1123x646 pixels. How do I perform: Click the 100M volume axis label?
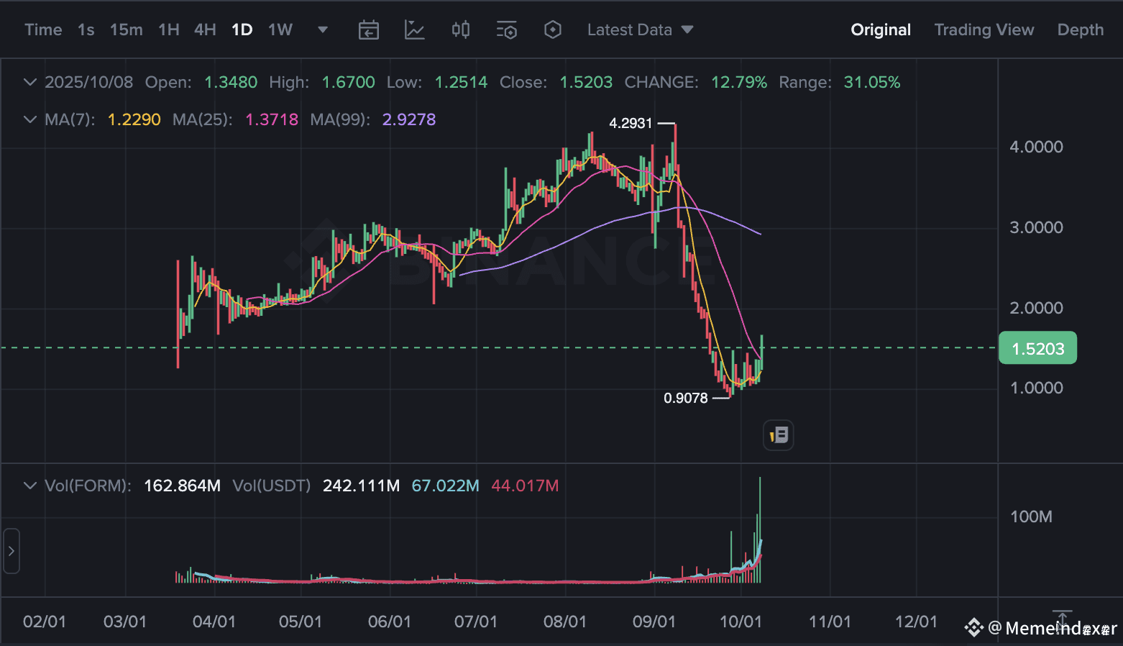(1031, 517)
